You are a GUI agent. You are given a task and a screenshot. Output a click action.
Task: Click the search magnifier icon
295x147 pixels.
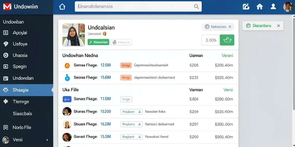196,7
